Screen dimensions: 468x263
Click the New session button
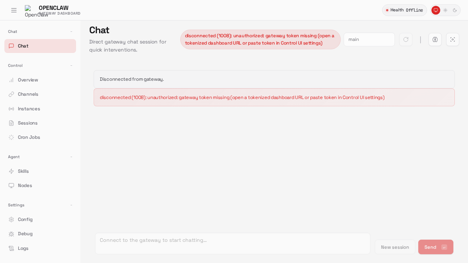[395, 247]
